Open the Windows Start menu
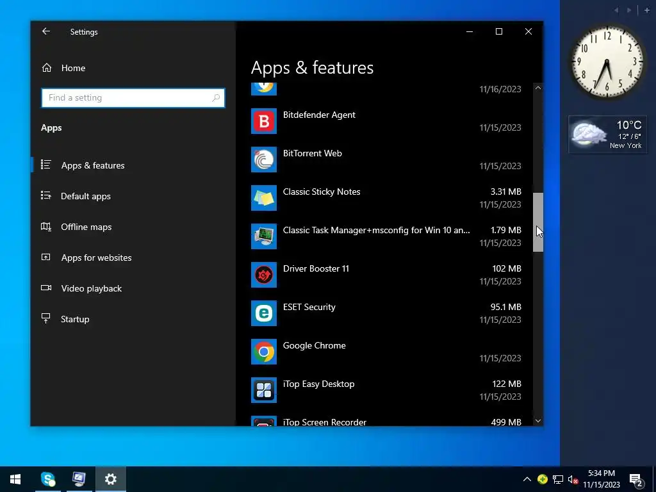656x492 pixels. (x=15, y=479)
